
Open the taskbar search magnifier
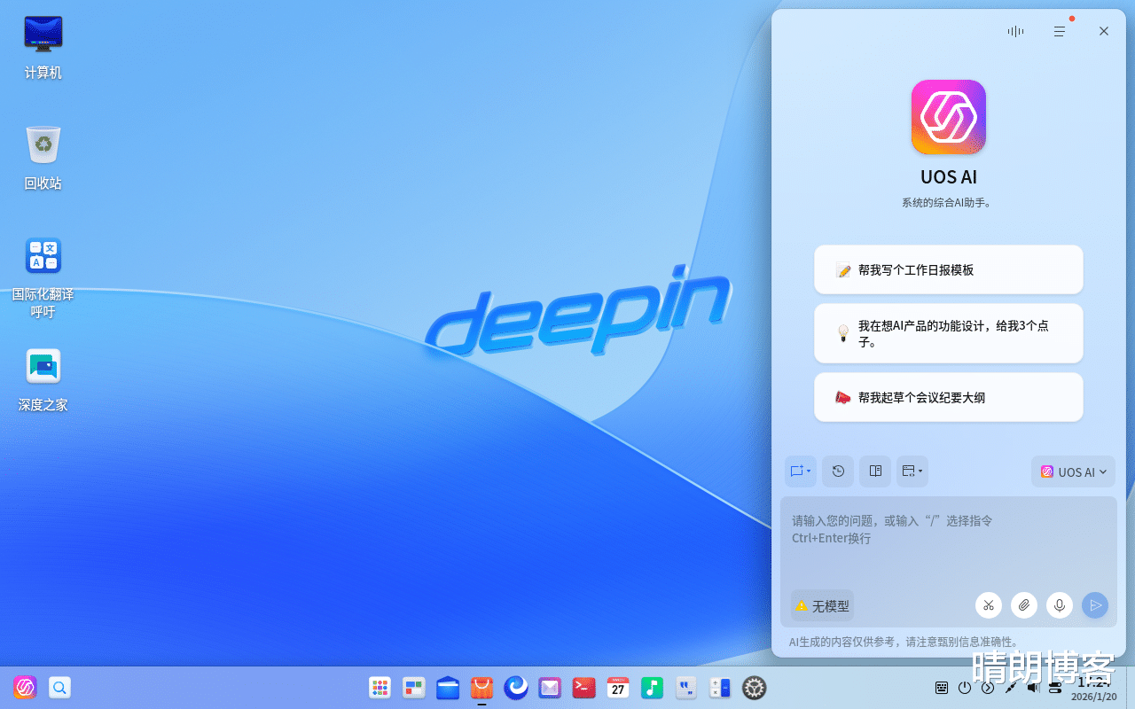(x=59, y=687)
